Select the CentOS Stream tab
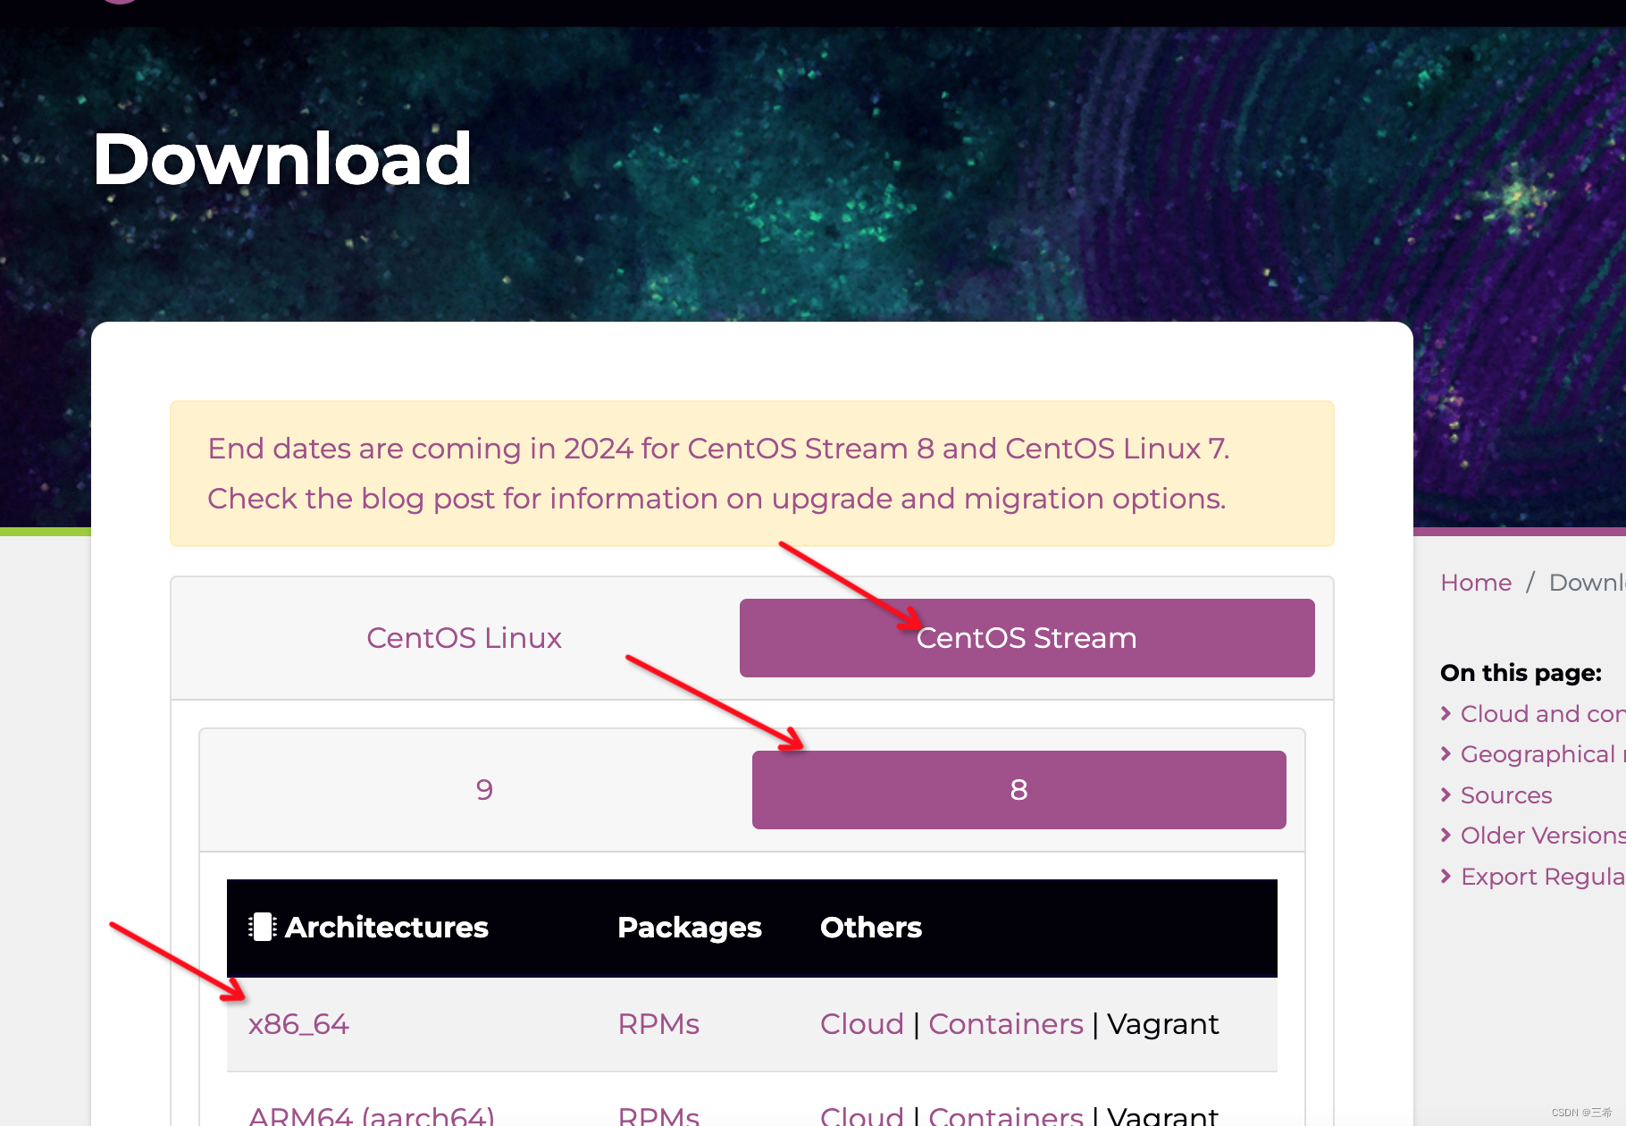Viewport: 1626px width, 1126px height. coord(1027,638)
